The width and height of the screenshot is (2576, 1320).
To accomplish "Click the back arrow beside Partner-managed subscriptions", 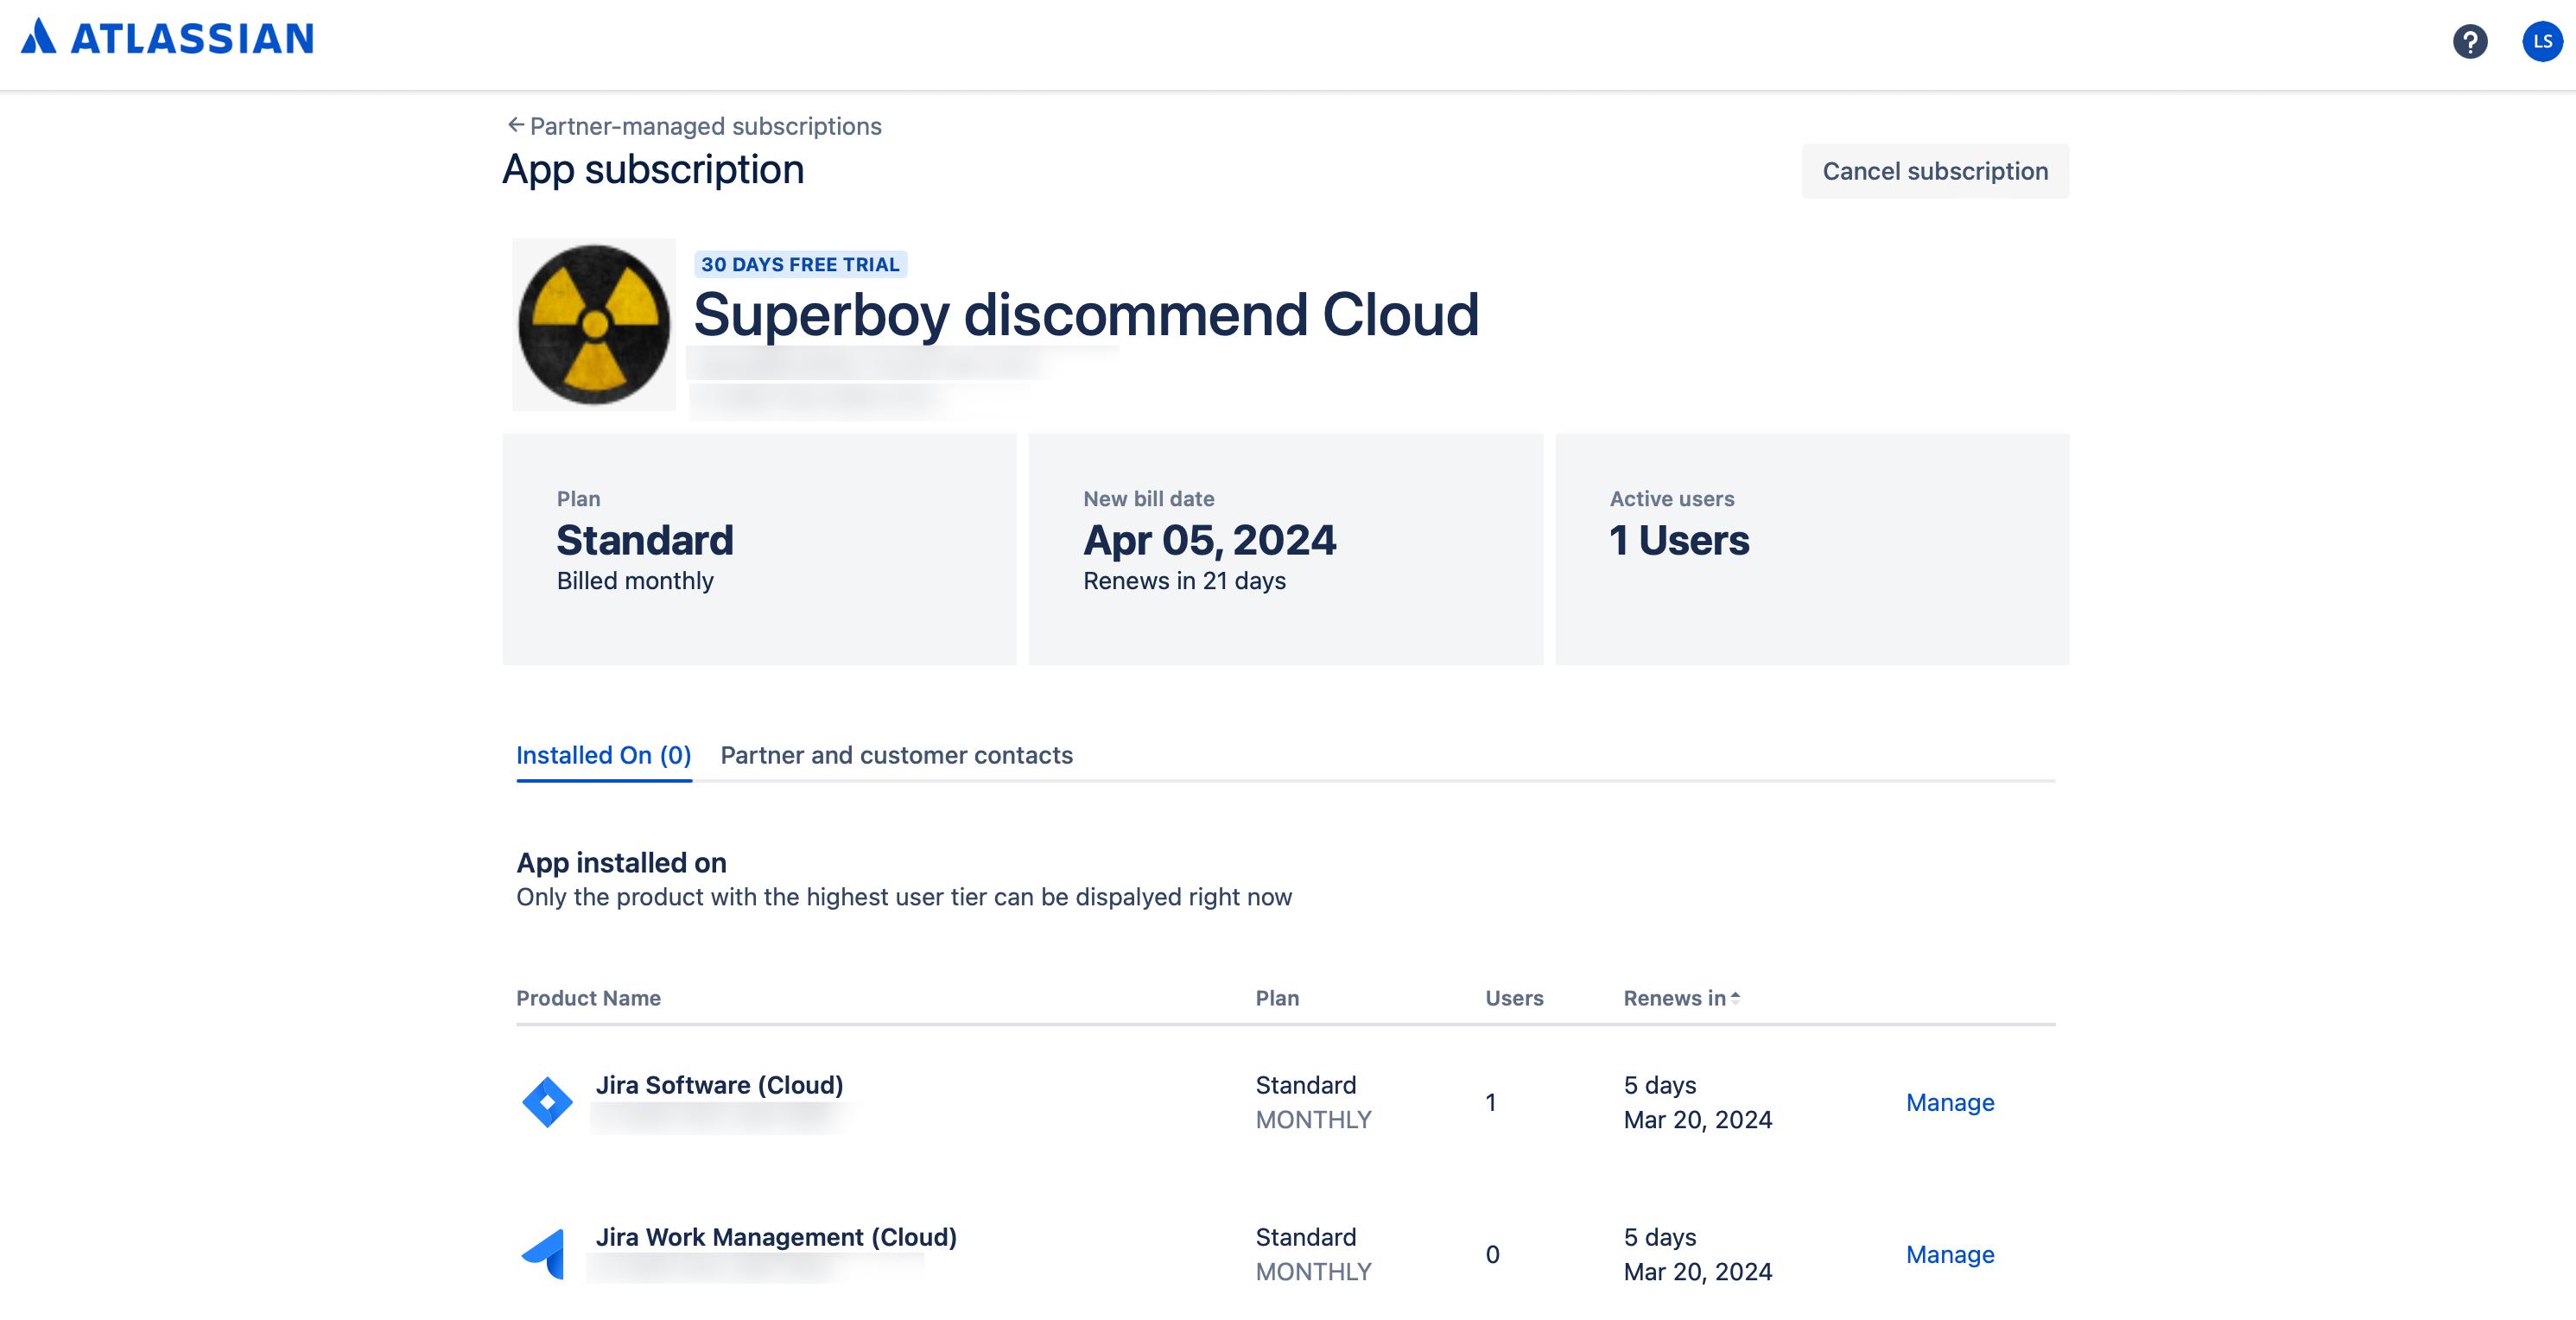I will tap(515, 125).
